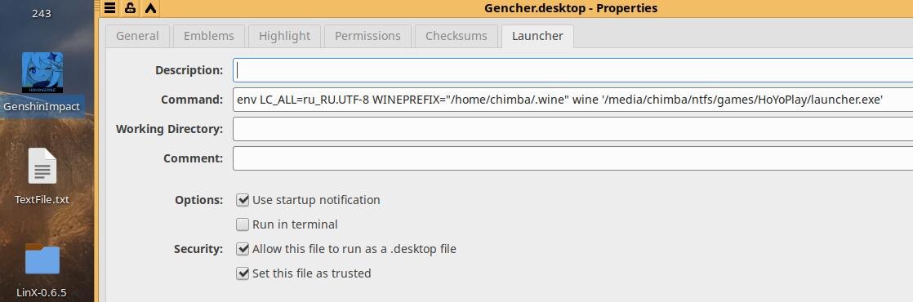913x302 pixels.
Task: Uncheck Set this file as trusted
Action: [x=243, y=273]
